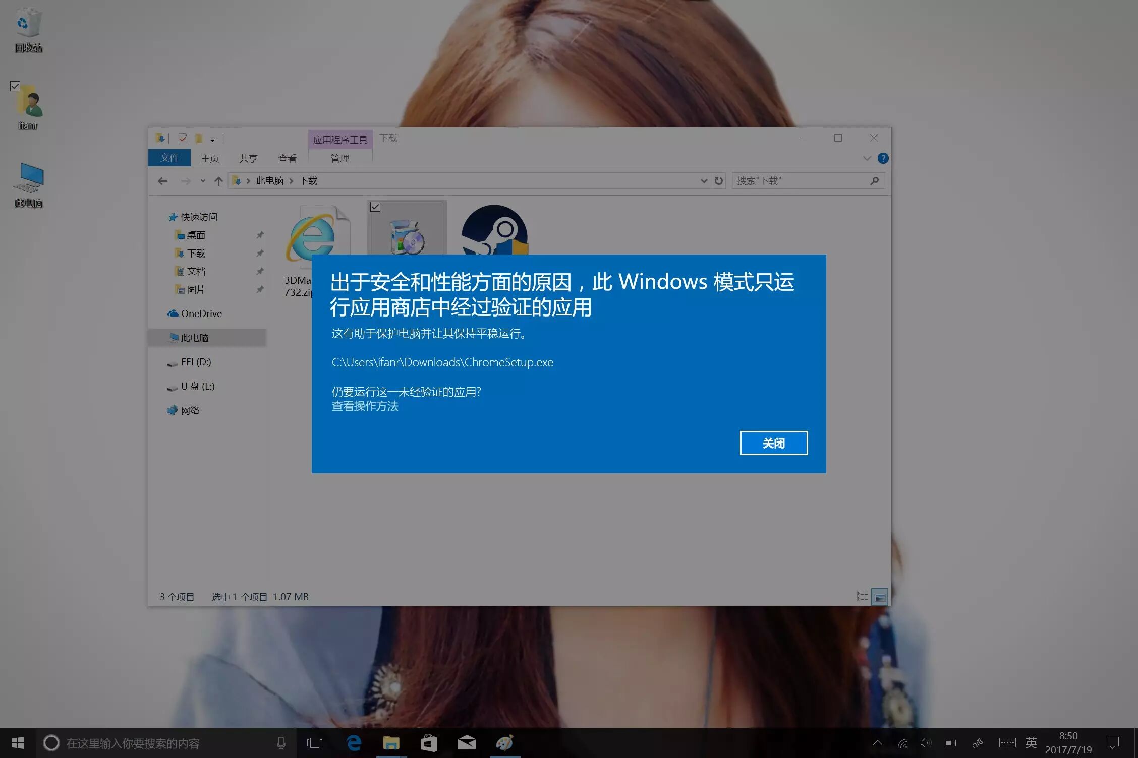
Task: Uncheck the selected ChromeSetup file checkbox
Action: pos(375,207)
